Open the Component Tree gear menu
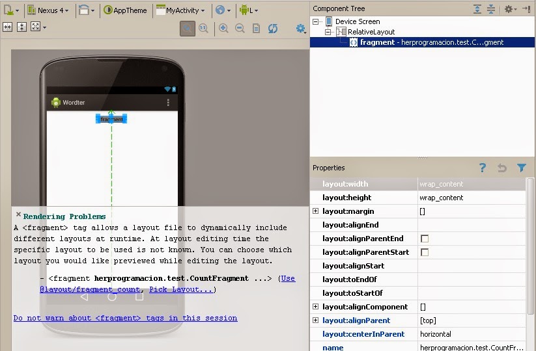The image size is (536, 351). 510,9
